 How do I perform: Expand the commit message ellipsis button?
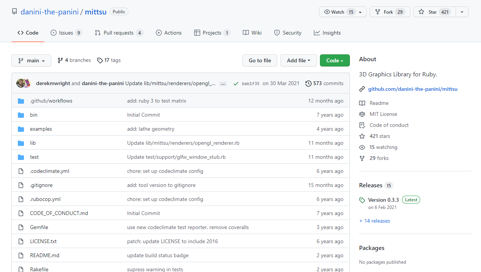(x=223, y=84)
